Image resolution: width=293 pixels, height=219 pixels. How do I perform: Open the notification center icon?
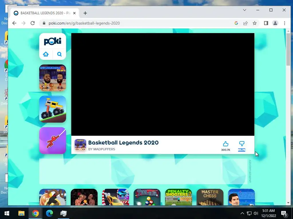(x=284, y=213)
